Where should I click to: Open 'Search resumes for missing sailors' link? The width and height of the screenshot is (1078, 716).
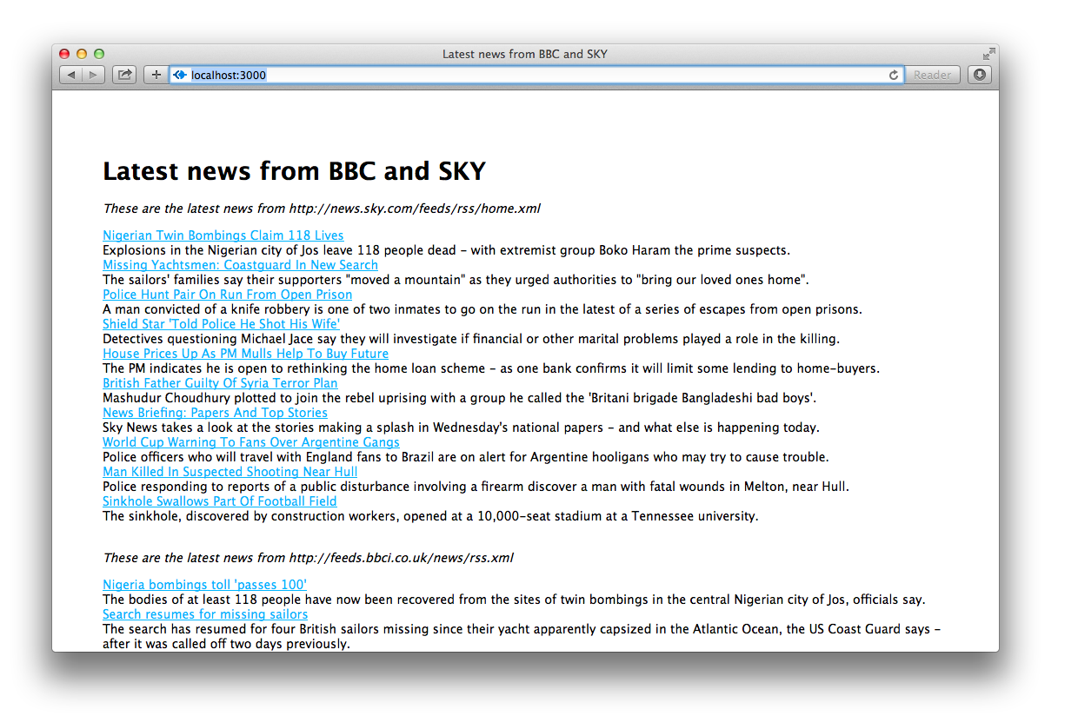[205, 614]
